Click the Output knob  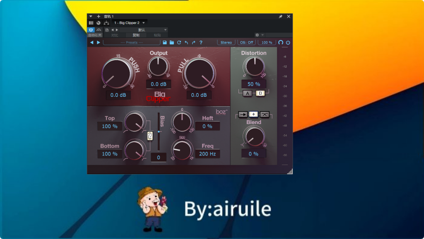[158, 66]
